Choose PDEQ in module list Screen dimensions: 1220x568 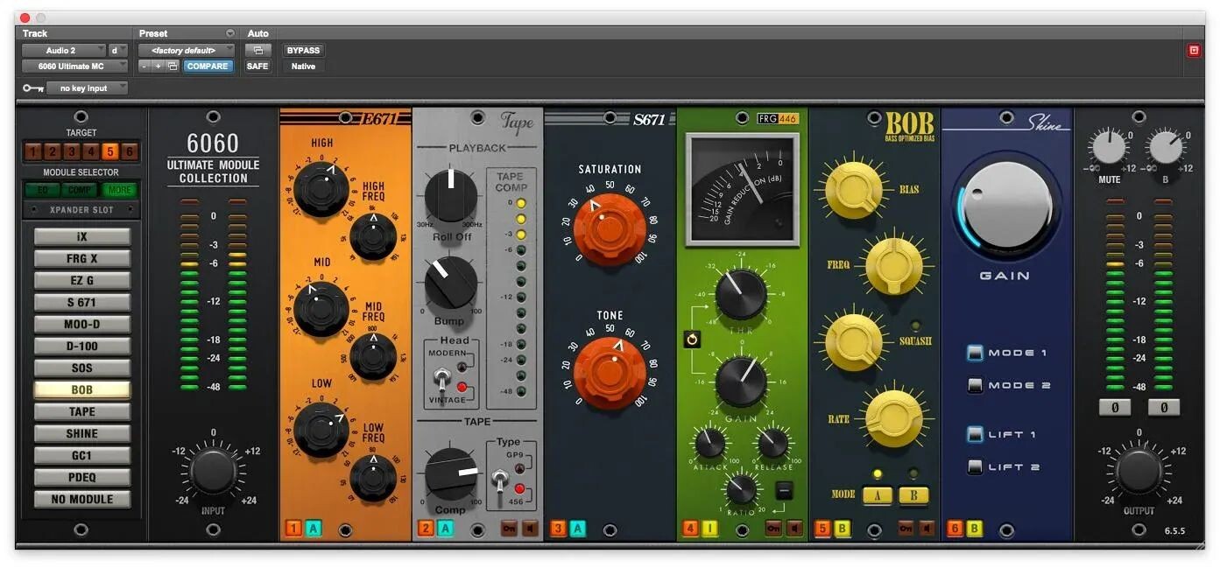coord(82,477)
